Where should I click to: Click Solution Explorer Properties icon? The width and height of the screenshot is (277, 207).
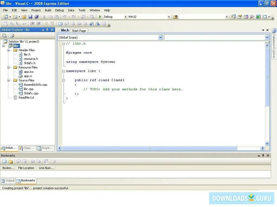click(4, 36)
